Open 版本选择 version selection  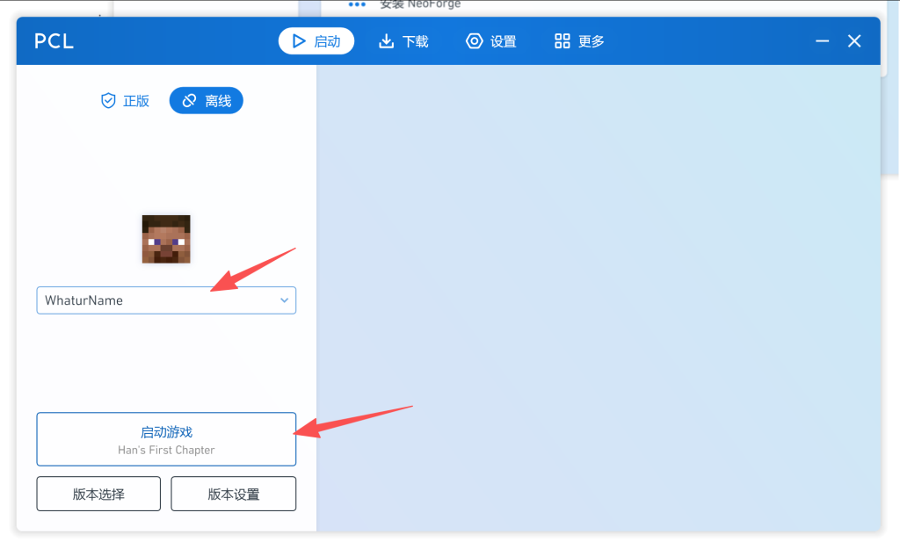98,494
